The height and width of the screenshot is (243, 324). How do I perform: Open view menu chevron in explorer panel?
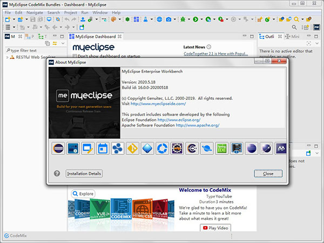(x=63, y=43)
